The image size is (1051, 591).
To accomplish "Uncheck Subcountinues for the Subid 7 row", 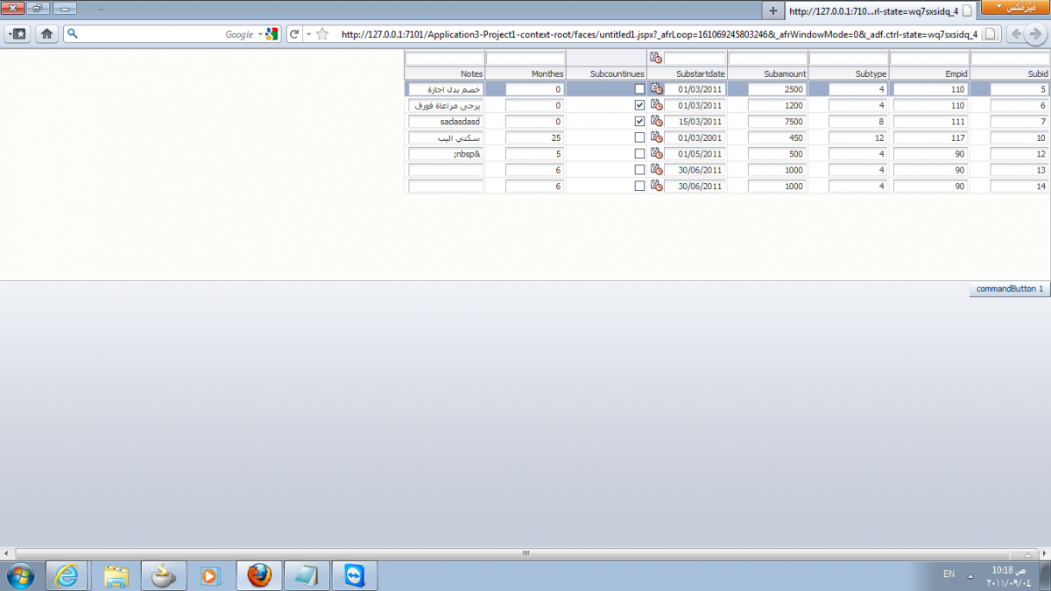I will pos(639,122).
